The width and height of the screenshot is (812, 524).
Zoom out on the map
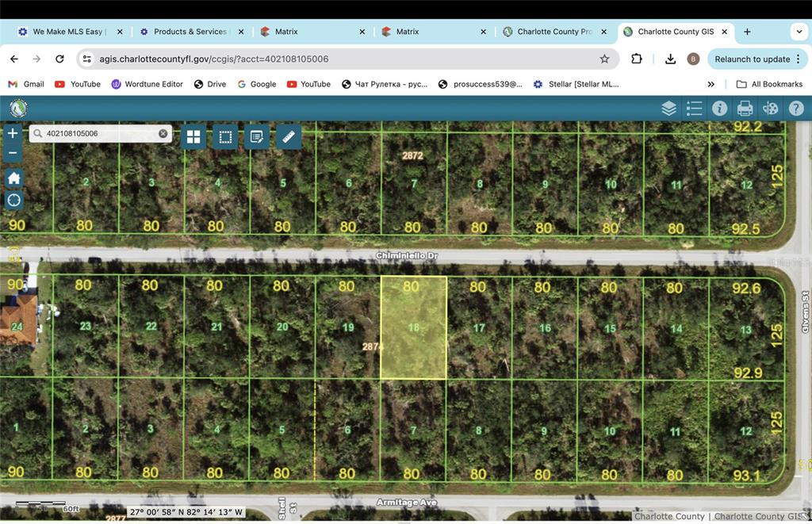click(13, 152)
